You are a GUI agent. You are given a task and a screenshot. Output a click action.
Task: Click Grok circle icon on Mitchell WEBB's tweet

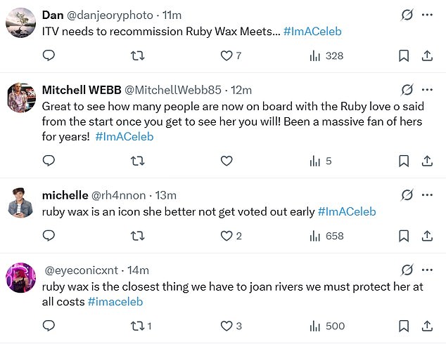(x=406, y=90)
